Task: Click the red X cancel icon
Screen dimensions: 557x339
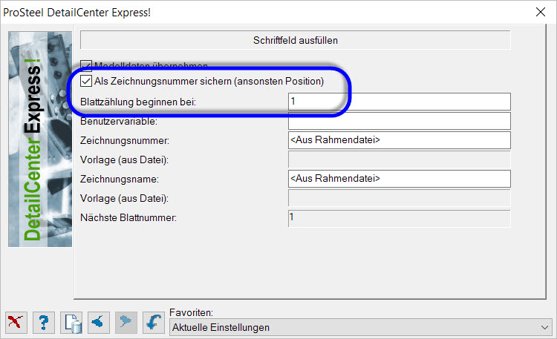Action: coord(16,323)
